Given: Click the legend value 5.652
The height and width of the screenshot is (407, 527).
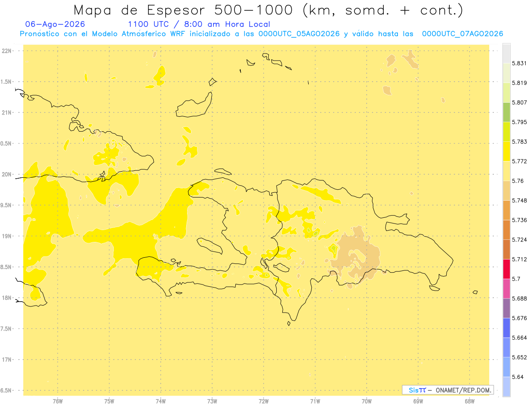Looking at the screenshot, I should click(x=520, y=357).
